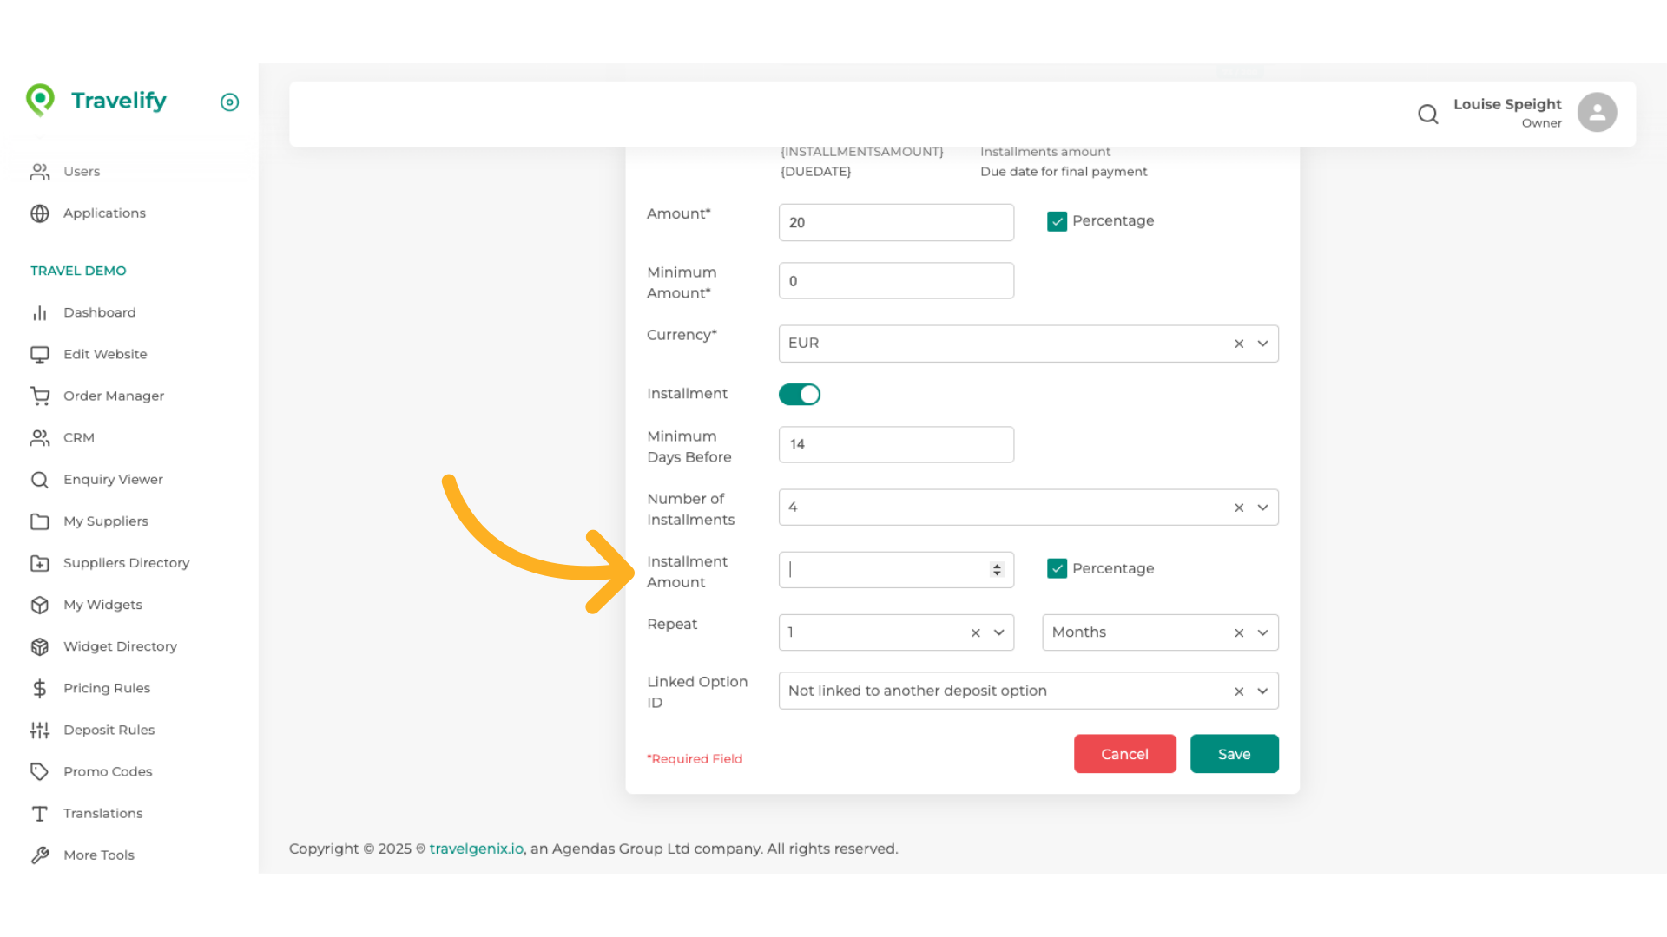Open the Deposit Rules section
This screenshot has height=937, width=1667.
click(x=109, y=730)
